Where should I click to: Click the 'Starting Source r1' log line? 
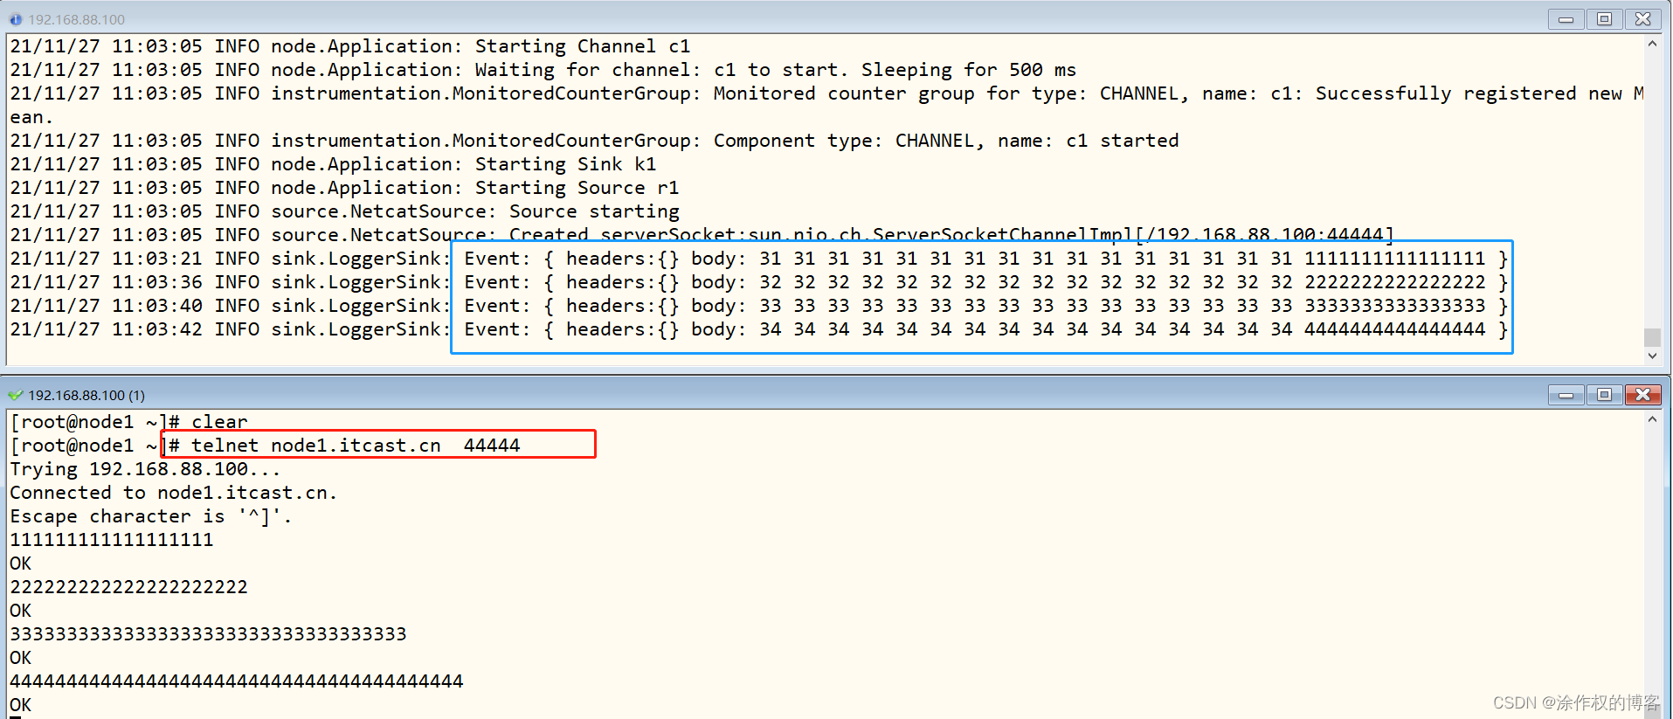click(344, 188)
